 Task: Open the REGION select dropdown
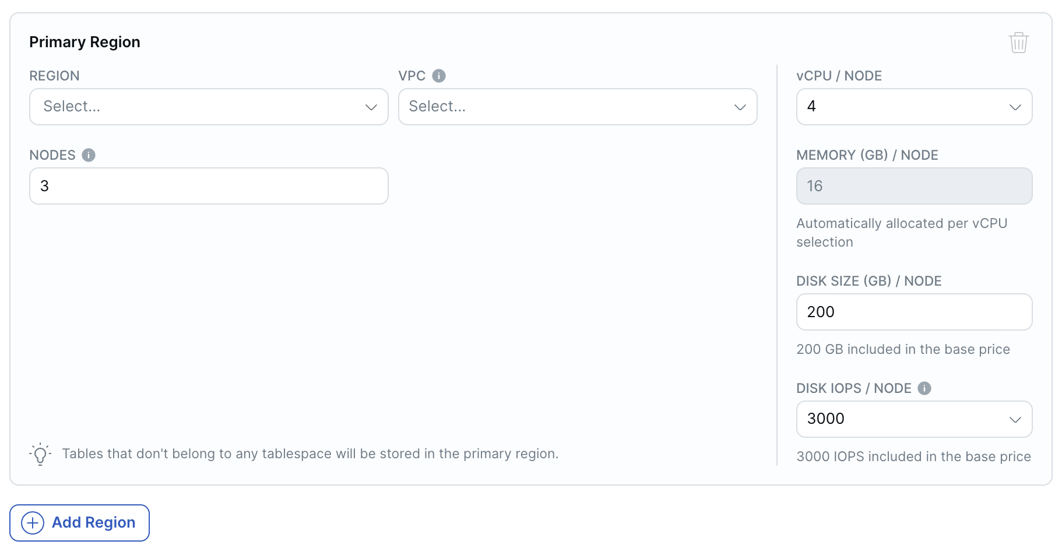[x=208, y=107]
